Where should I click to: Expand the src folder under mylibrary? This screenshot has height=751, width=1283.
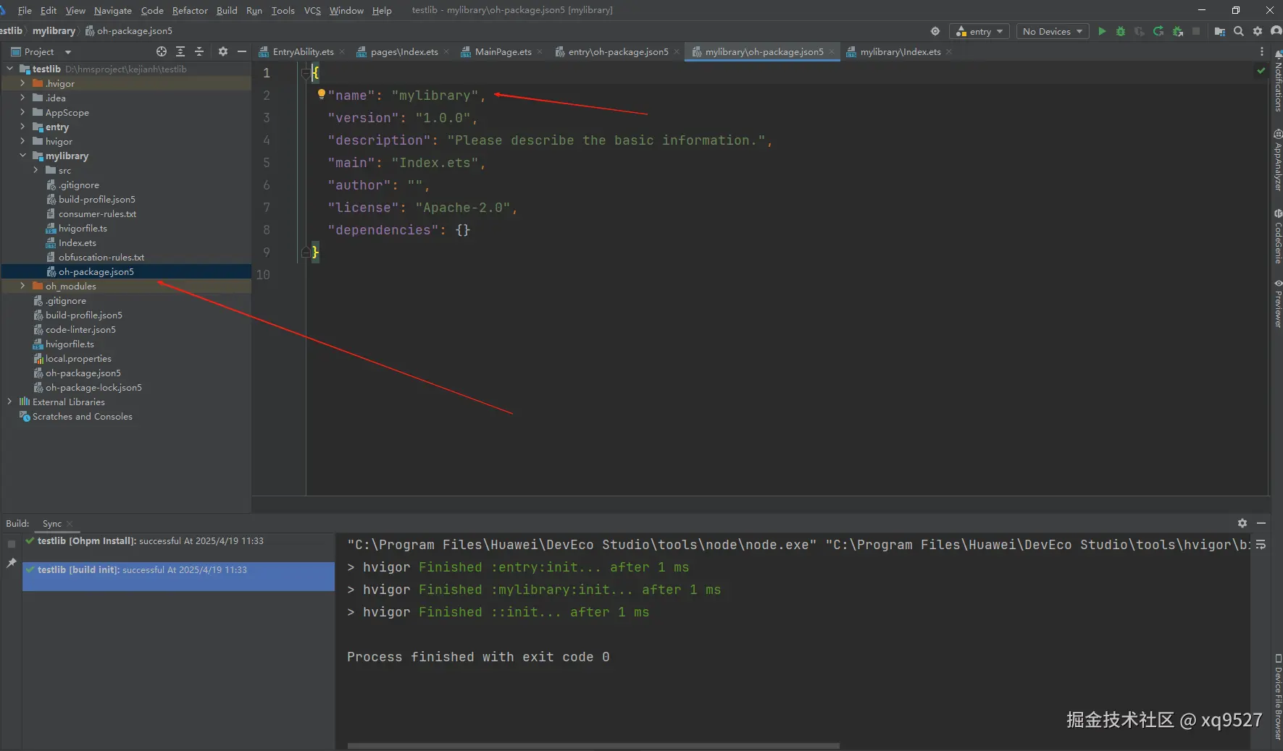pos(36,170)
